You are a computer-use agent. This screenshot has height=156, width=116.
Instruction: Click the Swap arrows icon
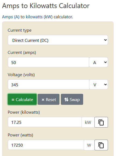66,99
